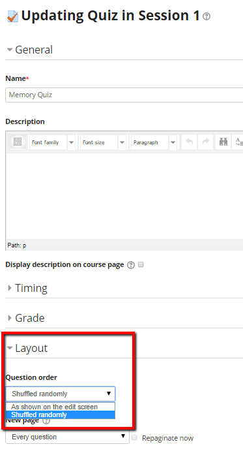Click the Name field containing Memory Quiz

(x=124, y=95)
